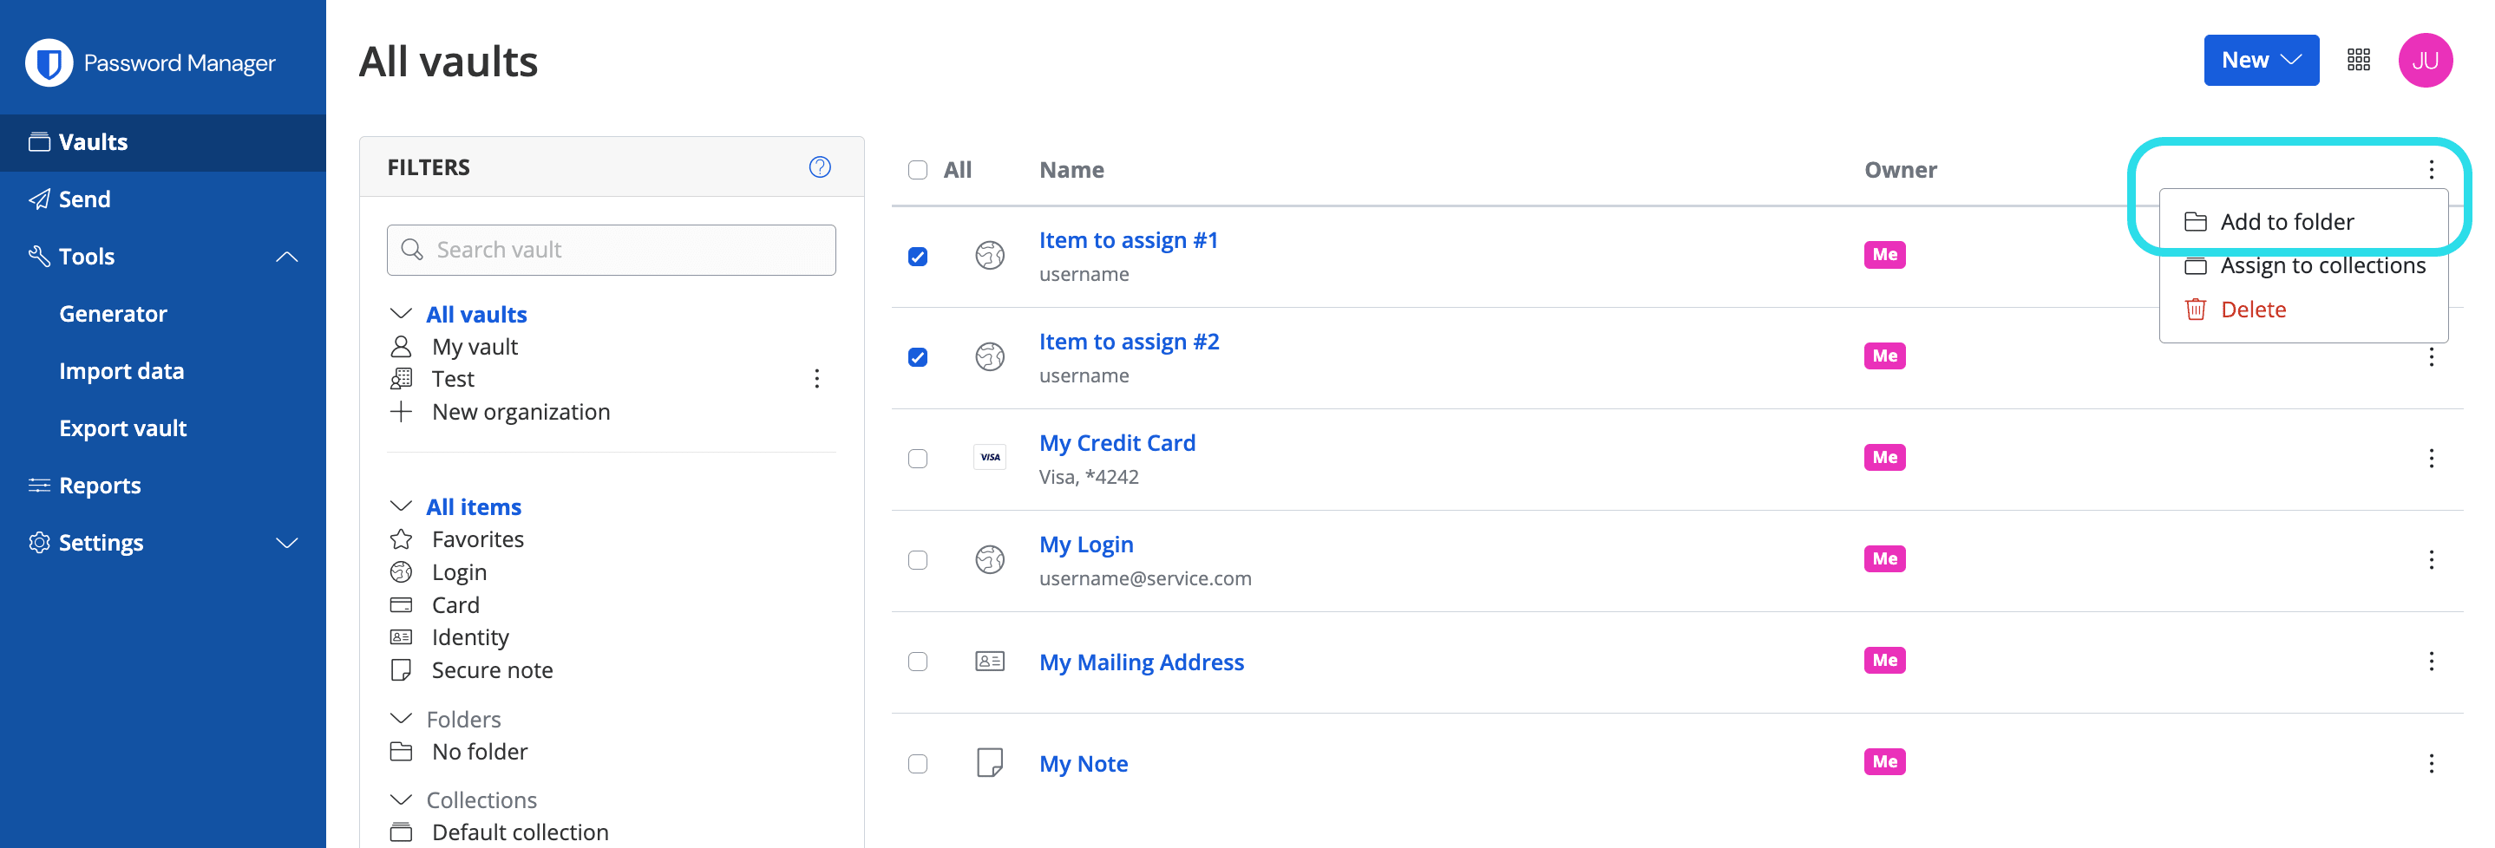Click the Visa icon for My Credit Card

(x=989, y=457)
